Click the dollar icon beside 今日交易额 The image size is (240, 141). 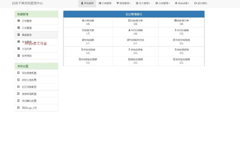[175, 30]
